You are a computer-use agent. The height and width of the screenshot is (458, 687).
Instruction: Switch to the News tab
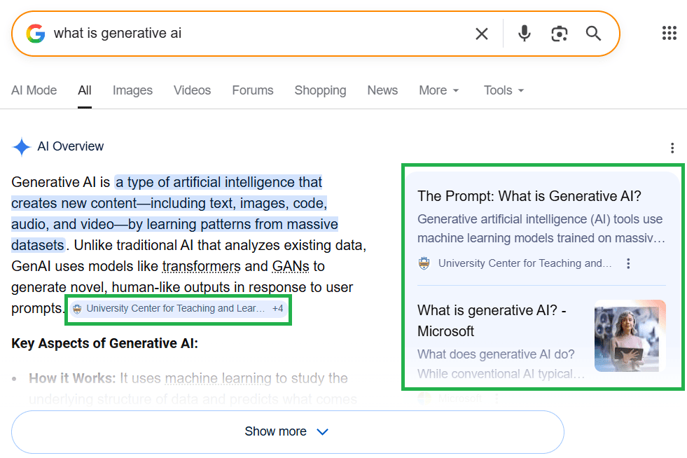(382, 90)
